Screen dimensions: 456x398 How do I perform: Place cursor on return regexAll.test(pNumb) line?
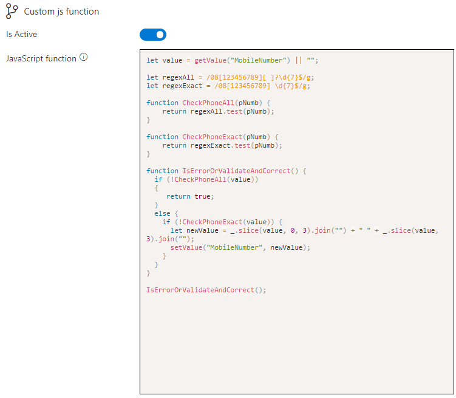(219, 111)
